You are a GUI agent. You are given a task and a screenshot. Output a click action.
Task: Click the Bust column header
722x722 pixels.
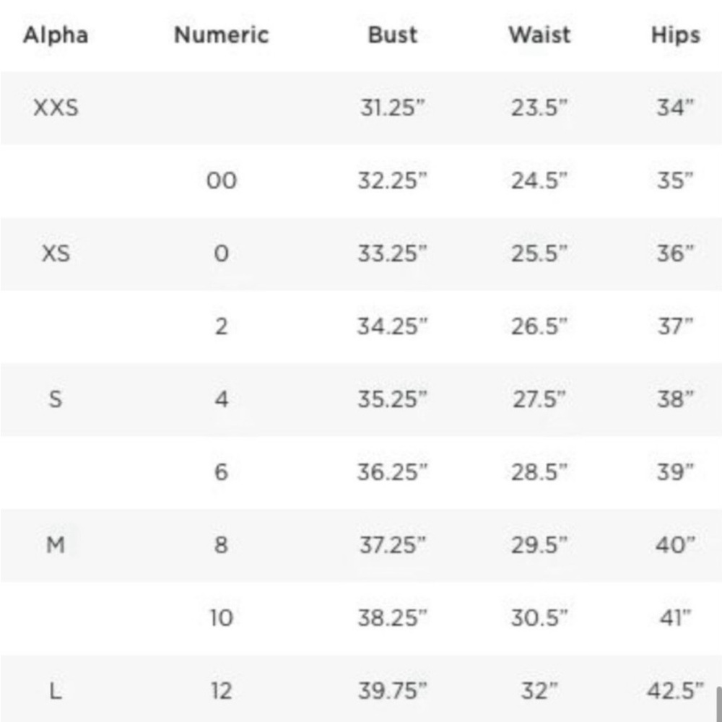(x=393, y=35)
